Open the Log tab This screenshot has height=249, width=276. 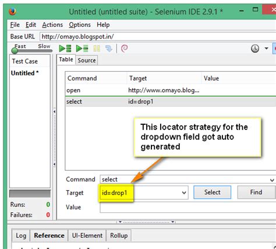point(21,236)
